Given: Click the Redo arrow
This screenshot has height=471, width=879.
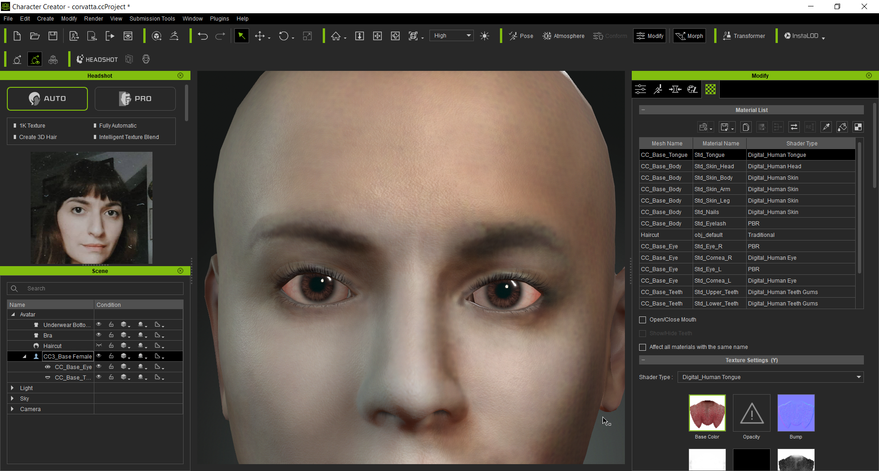Looking at the screenshot, I should (220, 36).
